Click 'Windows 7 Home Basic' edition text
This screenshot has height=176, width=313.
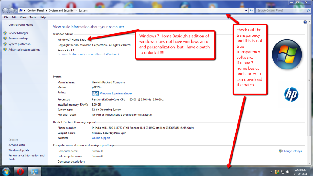pyautogui.click(x=72, y=39)
